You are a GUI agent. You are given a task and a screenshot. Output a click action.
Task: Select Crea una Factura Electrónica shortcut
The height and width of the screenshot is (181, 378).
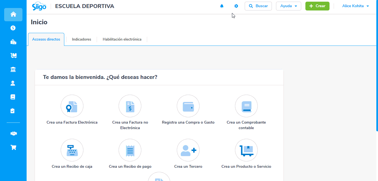tap(72, 110)
